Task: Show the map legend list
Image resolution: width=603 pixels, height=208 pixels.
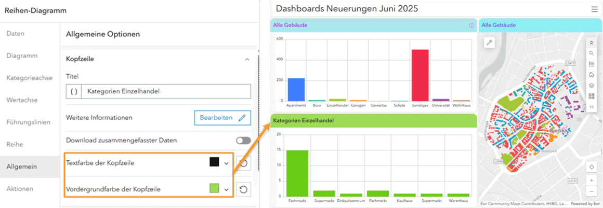Action: [592, 64]
